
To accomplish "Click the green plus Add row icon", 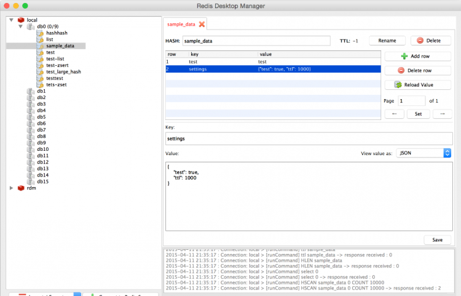I will (404, 56).
